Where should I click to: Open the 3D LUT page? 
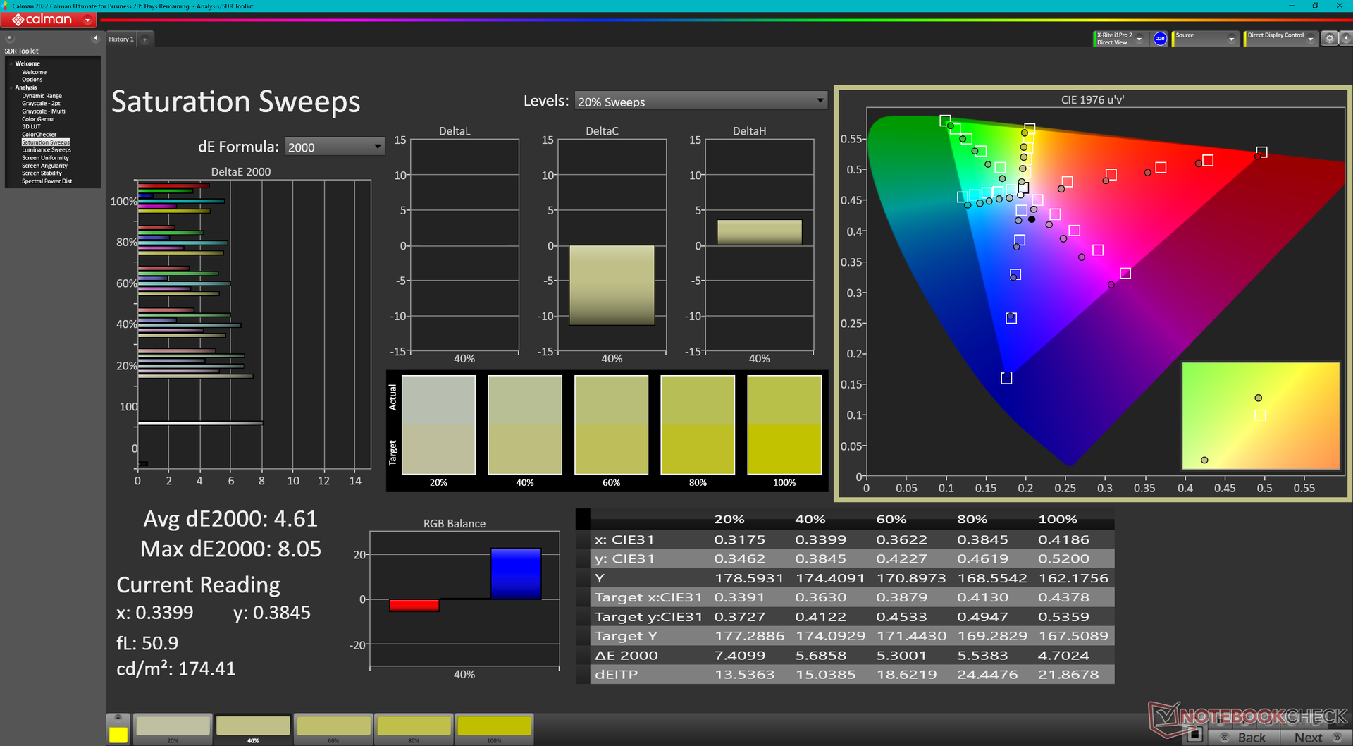coord(31,127)
